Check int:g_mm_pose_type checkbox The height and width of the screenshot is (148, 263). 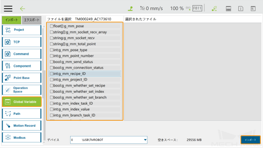tap(51, 50)
